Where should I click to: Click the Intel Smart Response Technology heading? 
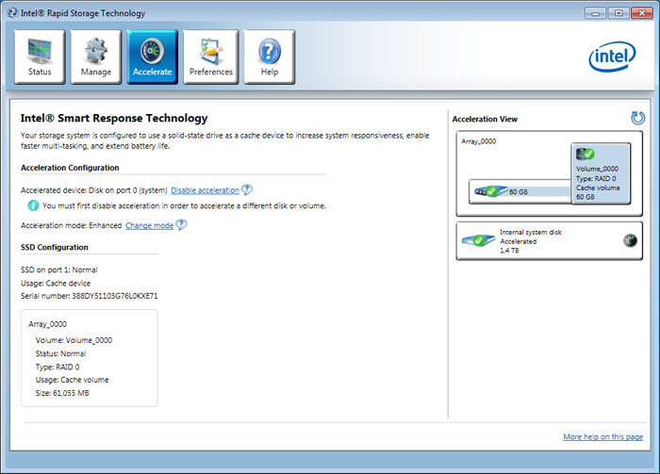click(114, 118)
